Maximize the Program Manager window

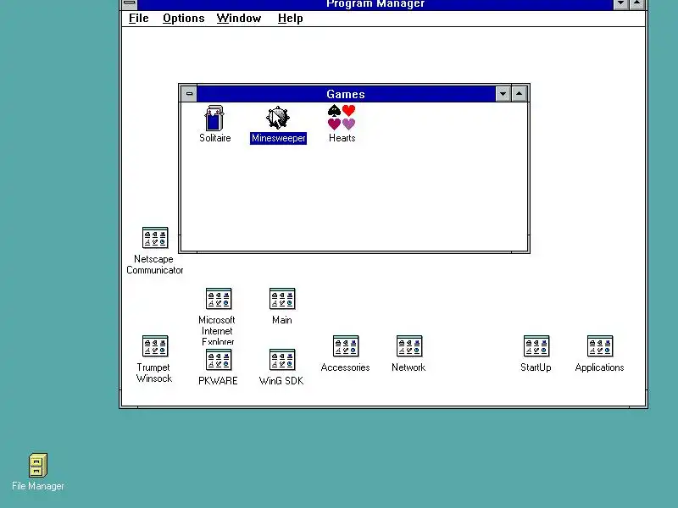(x=637, y=4)
